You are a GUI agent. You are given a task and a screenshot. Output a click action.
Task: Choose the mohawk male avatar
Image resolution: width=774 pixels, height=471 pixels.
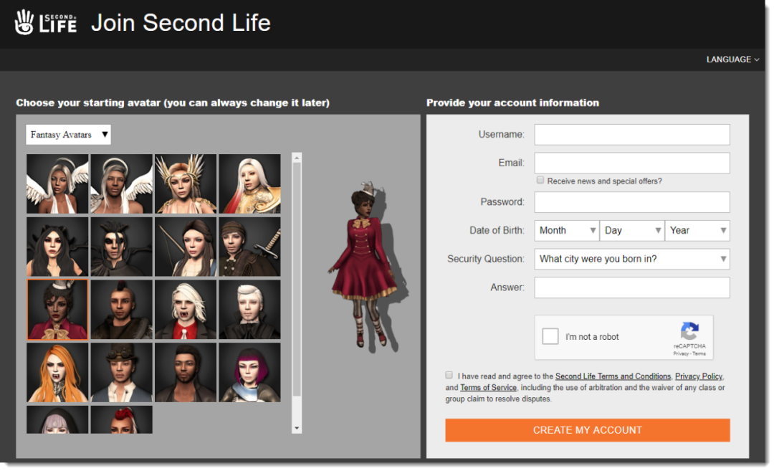121,310
